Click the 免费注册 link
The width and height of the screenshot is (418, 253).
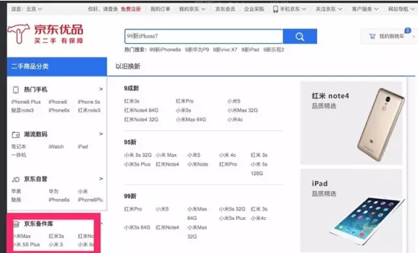coord(131,9)
